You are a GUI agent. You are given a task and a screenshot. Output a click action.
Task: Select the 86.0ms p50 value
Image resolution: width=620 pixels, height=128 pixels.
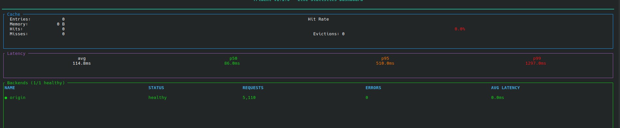(x=232, y=63)
